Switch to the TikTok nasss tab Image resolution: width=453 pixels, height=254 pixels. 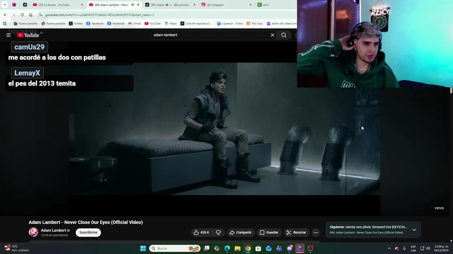[170, 5]
